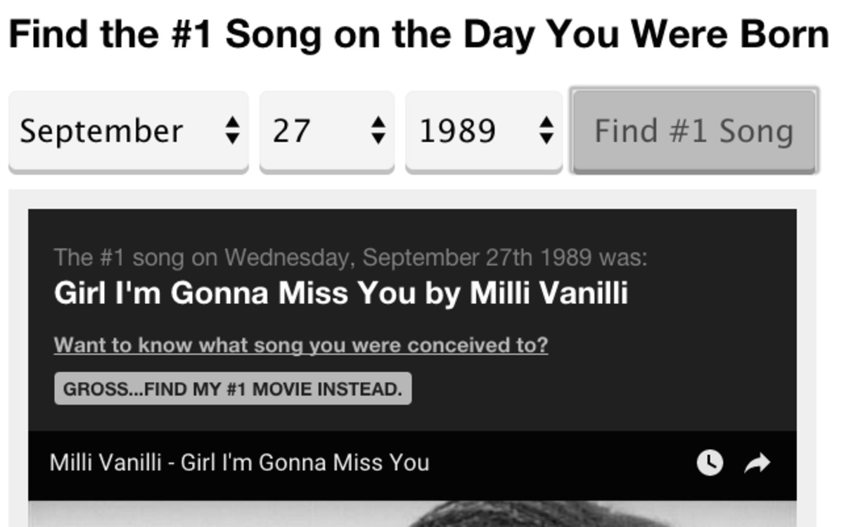Open the Milli Vanilli video title link

tap(239, 463)
